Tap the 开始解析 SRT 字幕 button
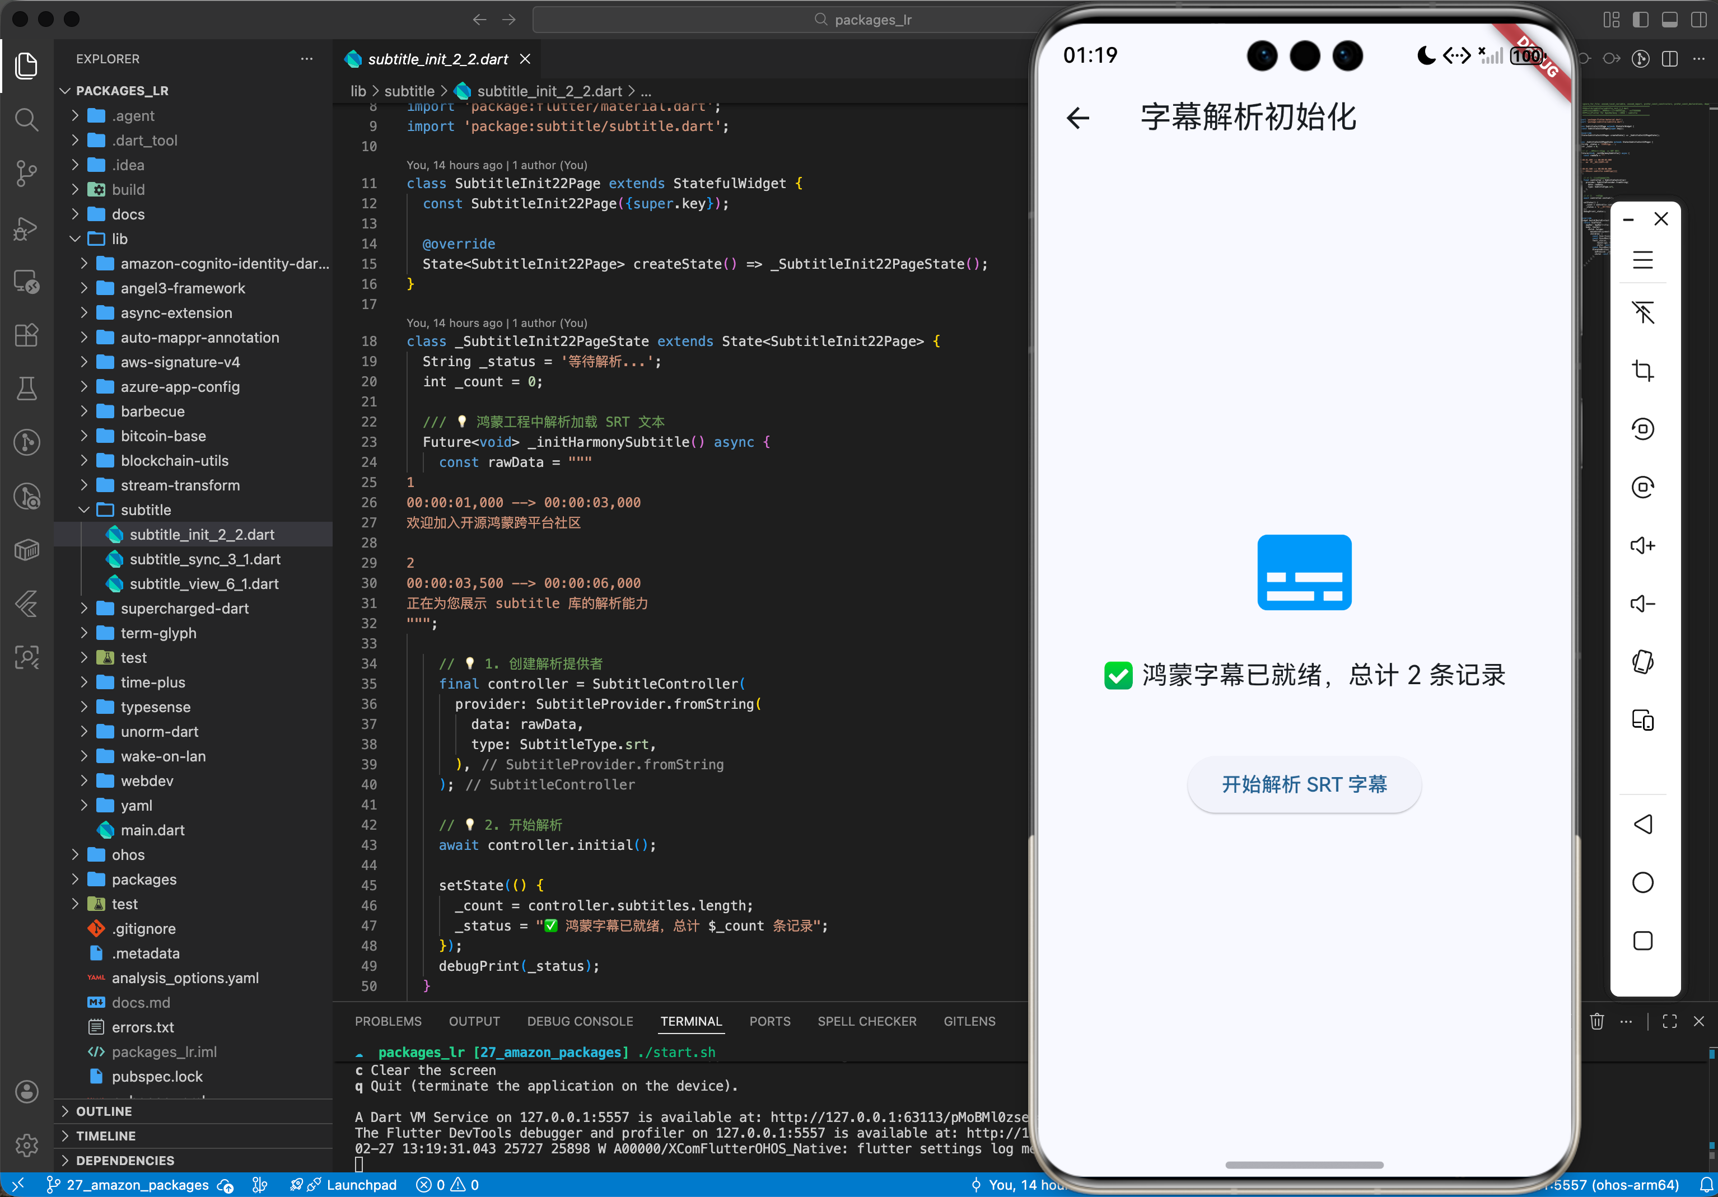Viewport: 1718px width, 1197px height. (1304, 784)
